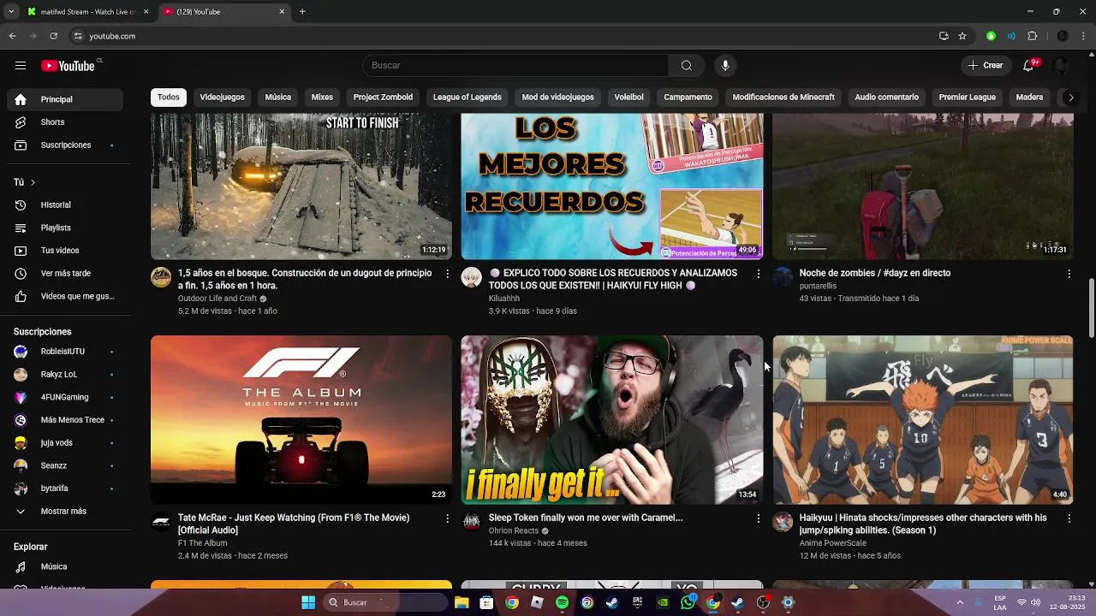Open more options for the dugout forest video
1096x616 pixels.
pyautogui.click(x=447, y=274)
